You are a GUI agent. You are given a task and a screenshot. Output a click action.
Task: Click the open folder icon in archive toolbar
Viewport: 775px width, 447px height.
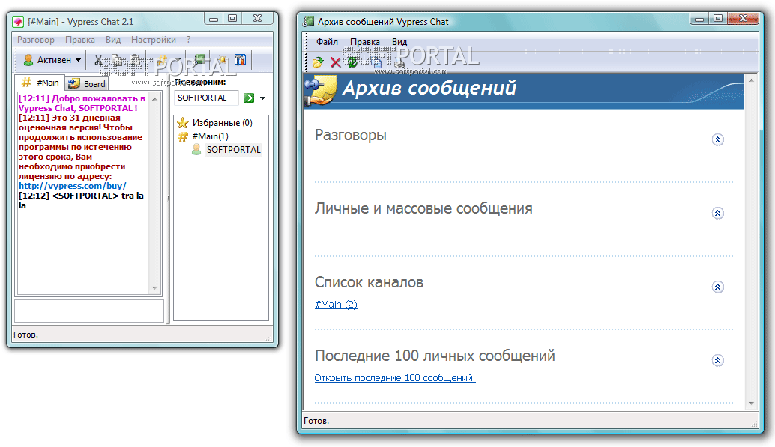(318, 62)
